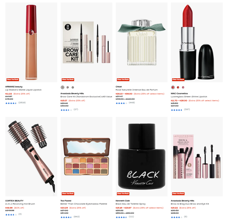The height and width of the screenshot is (223, 227).
Task: Open the ARMANI beauty Lip Maestro lipstick image
Action: point(31,42)
